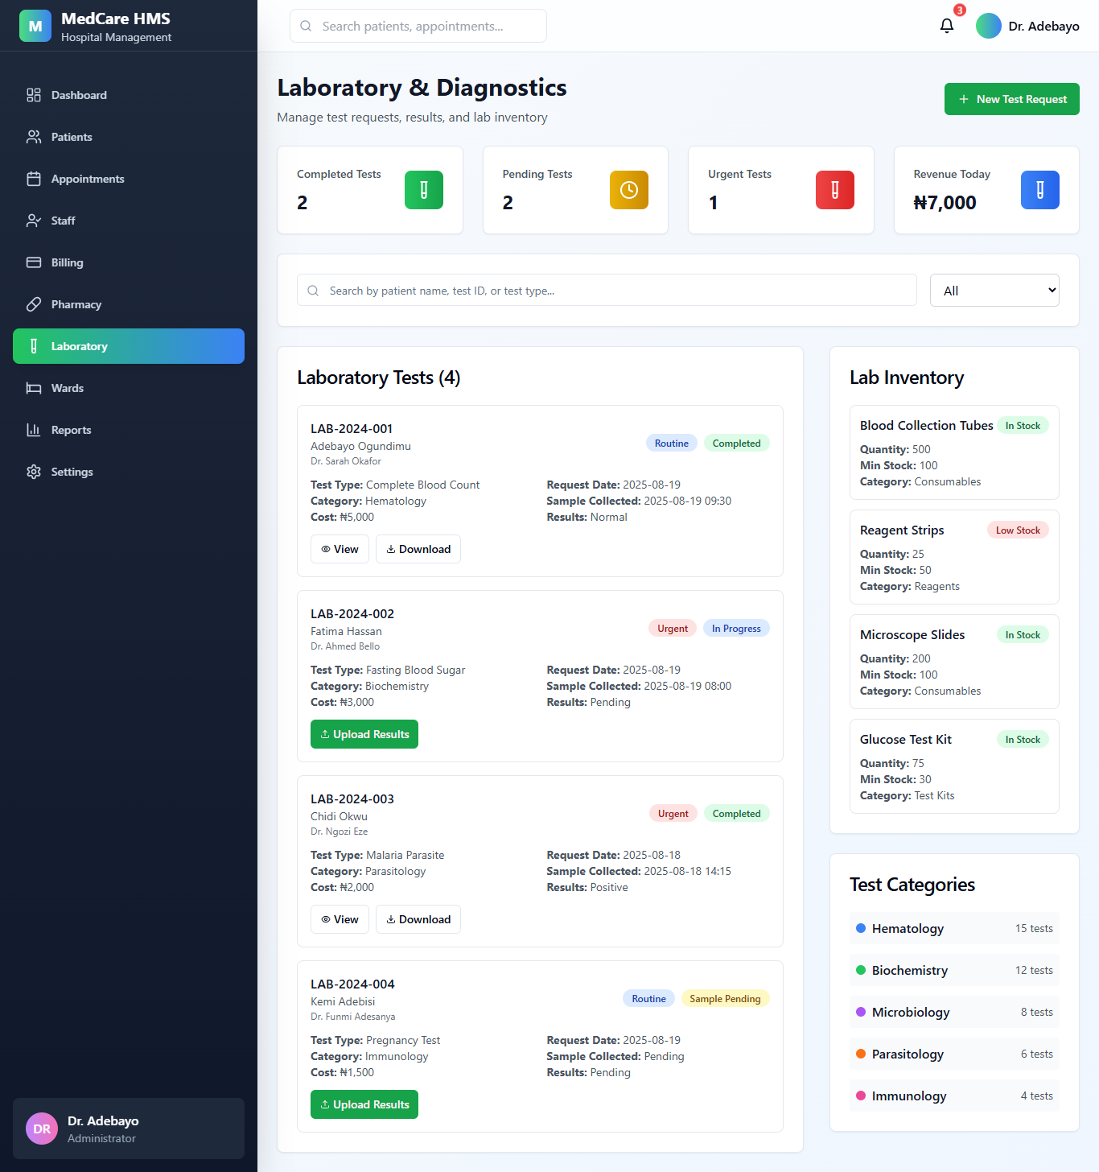Focus the top patients and appointments search box
The image size is (1099, 1172).
tap(418, 26)
